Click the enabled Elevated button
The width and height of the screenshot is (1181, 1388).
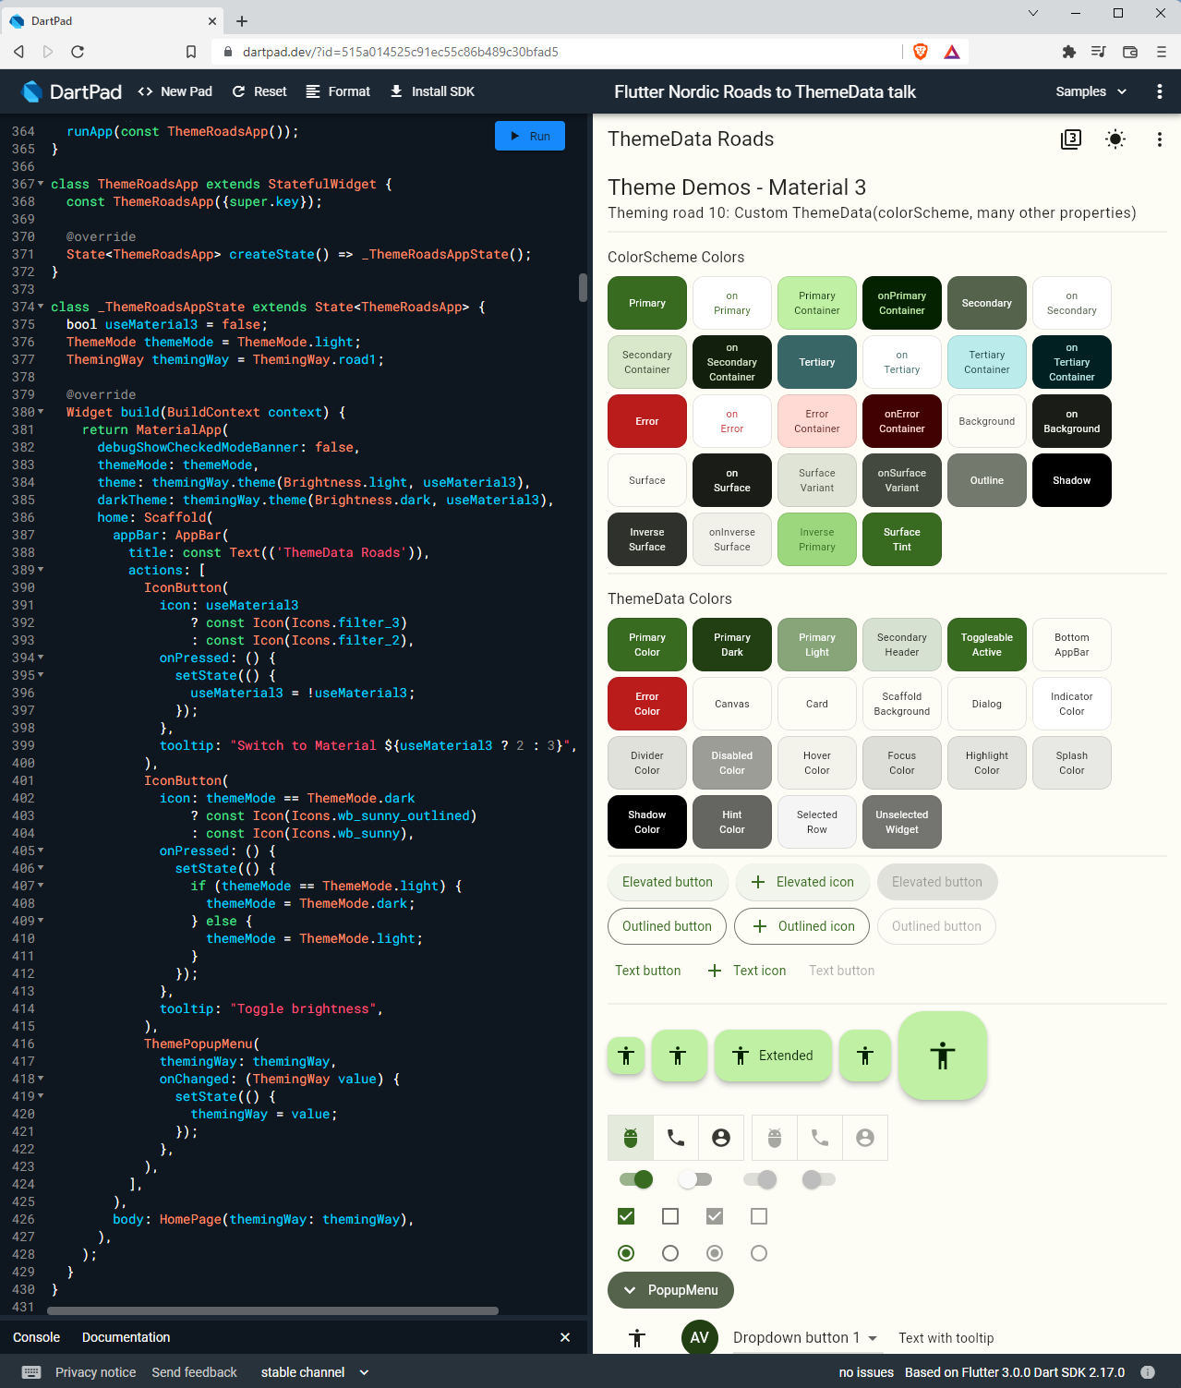668,882
